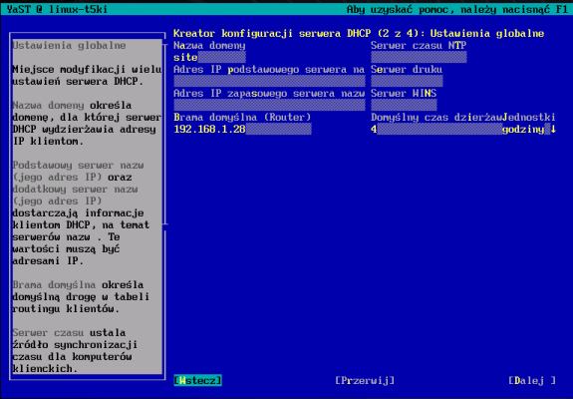Screen dimensions: 573x399
Task: Select the Serwer WINS input field
Action: pyautogui.click(x=404, y=106)
